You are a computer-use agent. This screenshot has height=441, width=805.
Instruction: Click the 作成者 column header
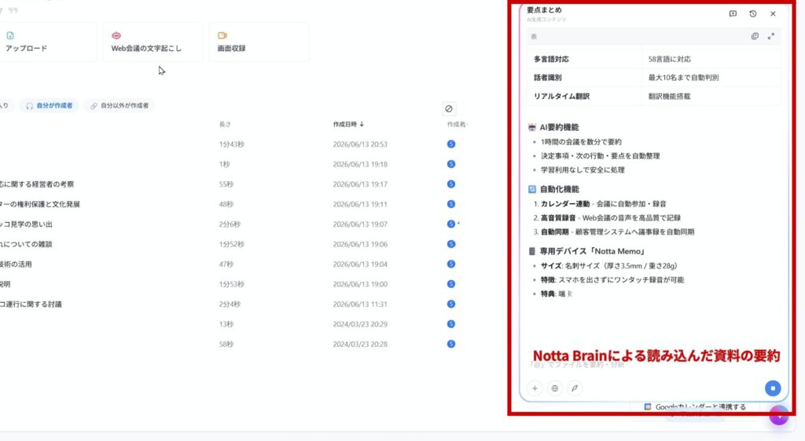tap(456, 125)
